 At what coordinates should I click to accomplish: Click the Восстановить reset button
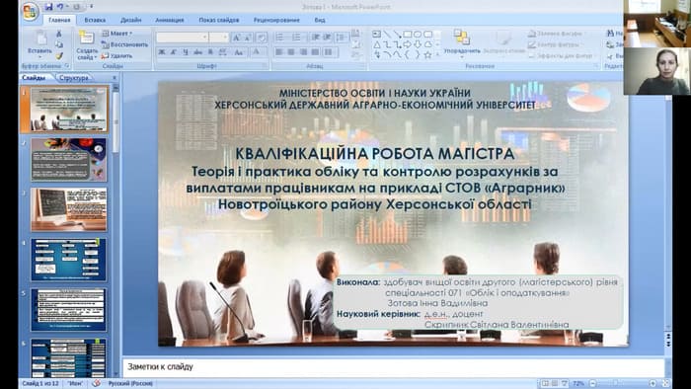tap(124, 44)
